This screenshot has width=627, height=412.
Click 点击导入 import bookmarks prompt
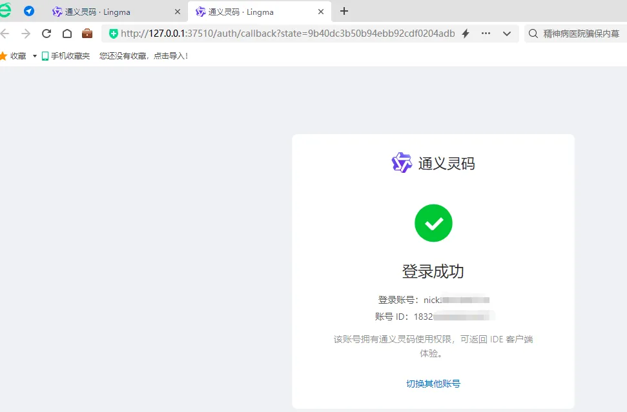[x=170, y=56]
